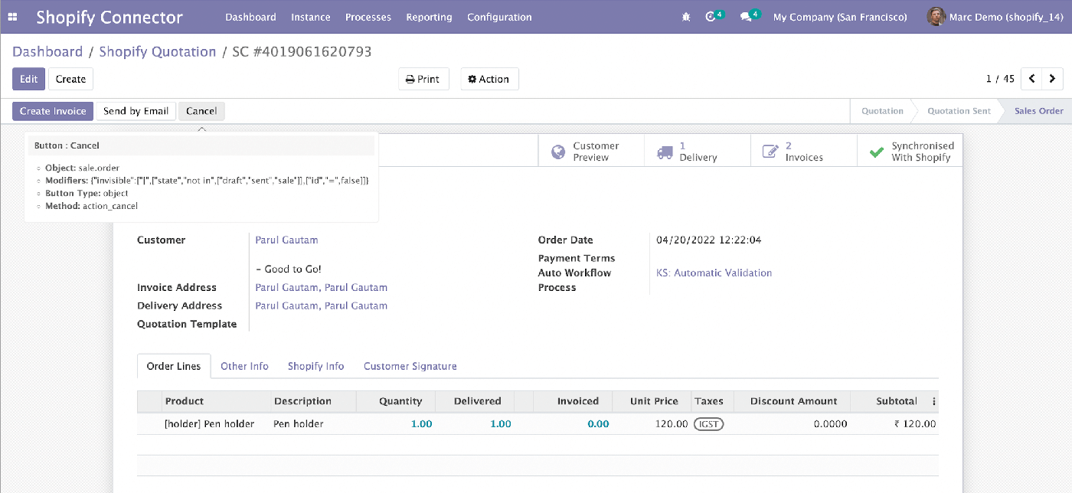Open customer Parul Gautam link

tap(286, 240)
